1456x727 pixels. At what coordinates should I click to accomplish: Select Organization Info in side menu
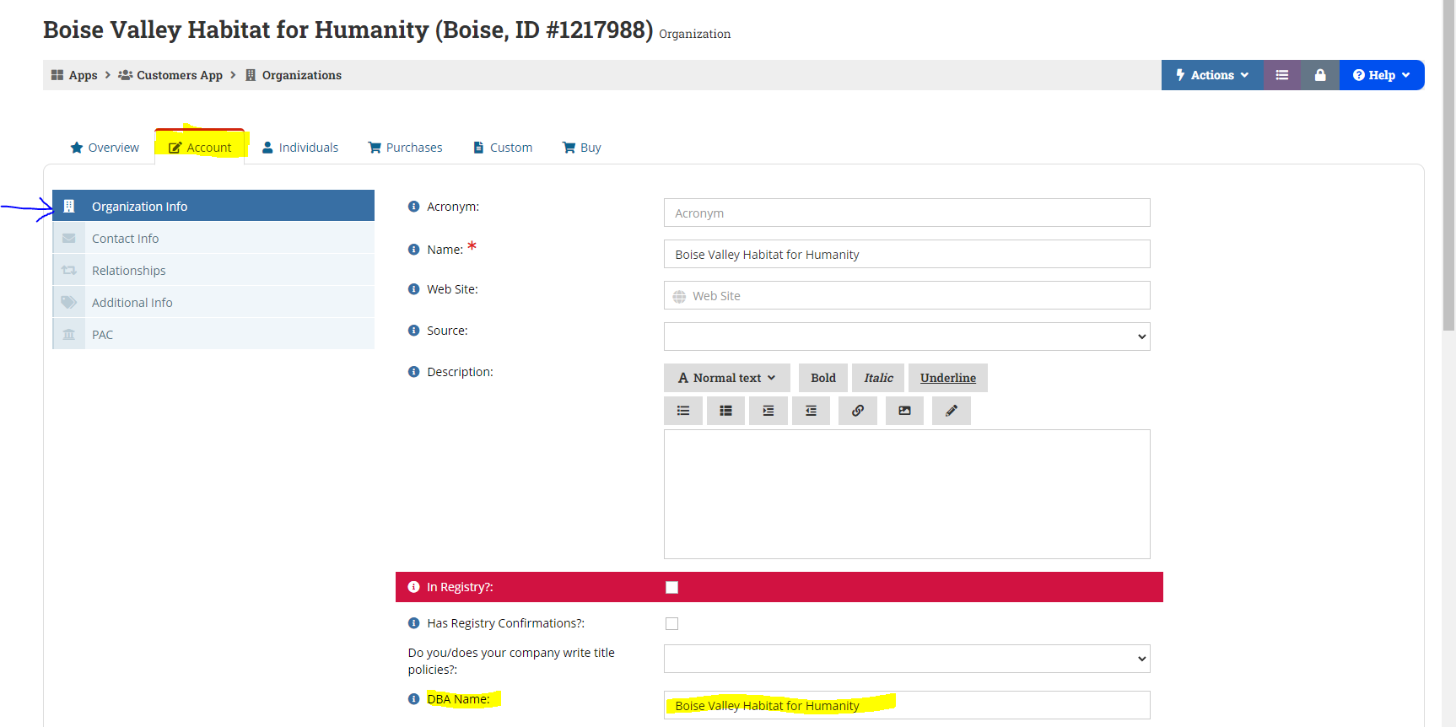(213, 206)
